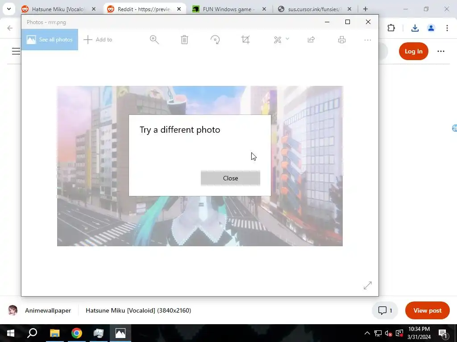Click the Zoom magnifier icon in Photos
This screenshot has width=457, height=342.
click(154, 40)
